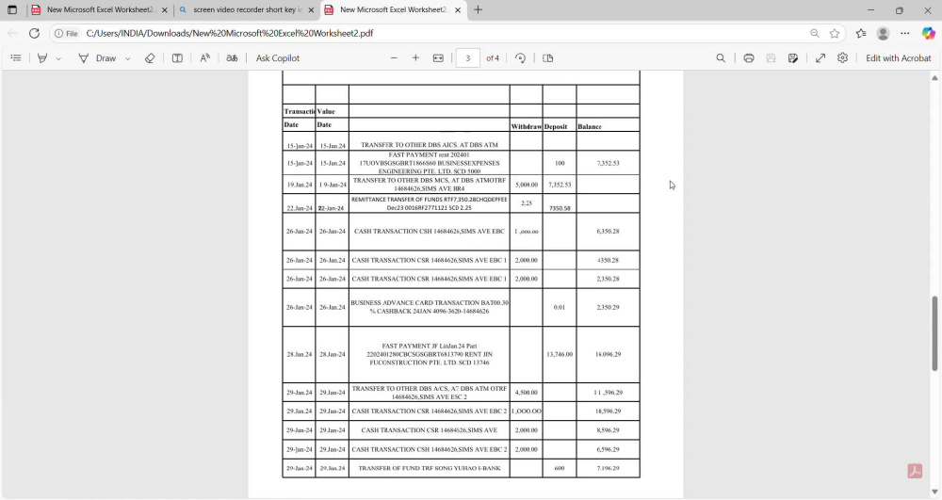Open the tab actions menu
This screenshot has height=500, width=942.
(12, 10)
